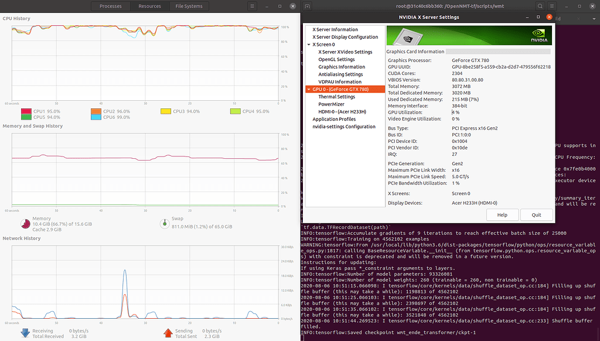600x341 pixels.
Task: Open search in the terminal title bar
Action: [540, 6]
